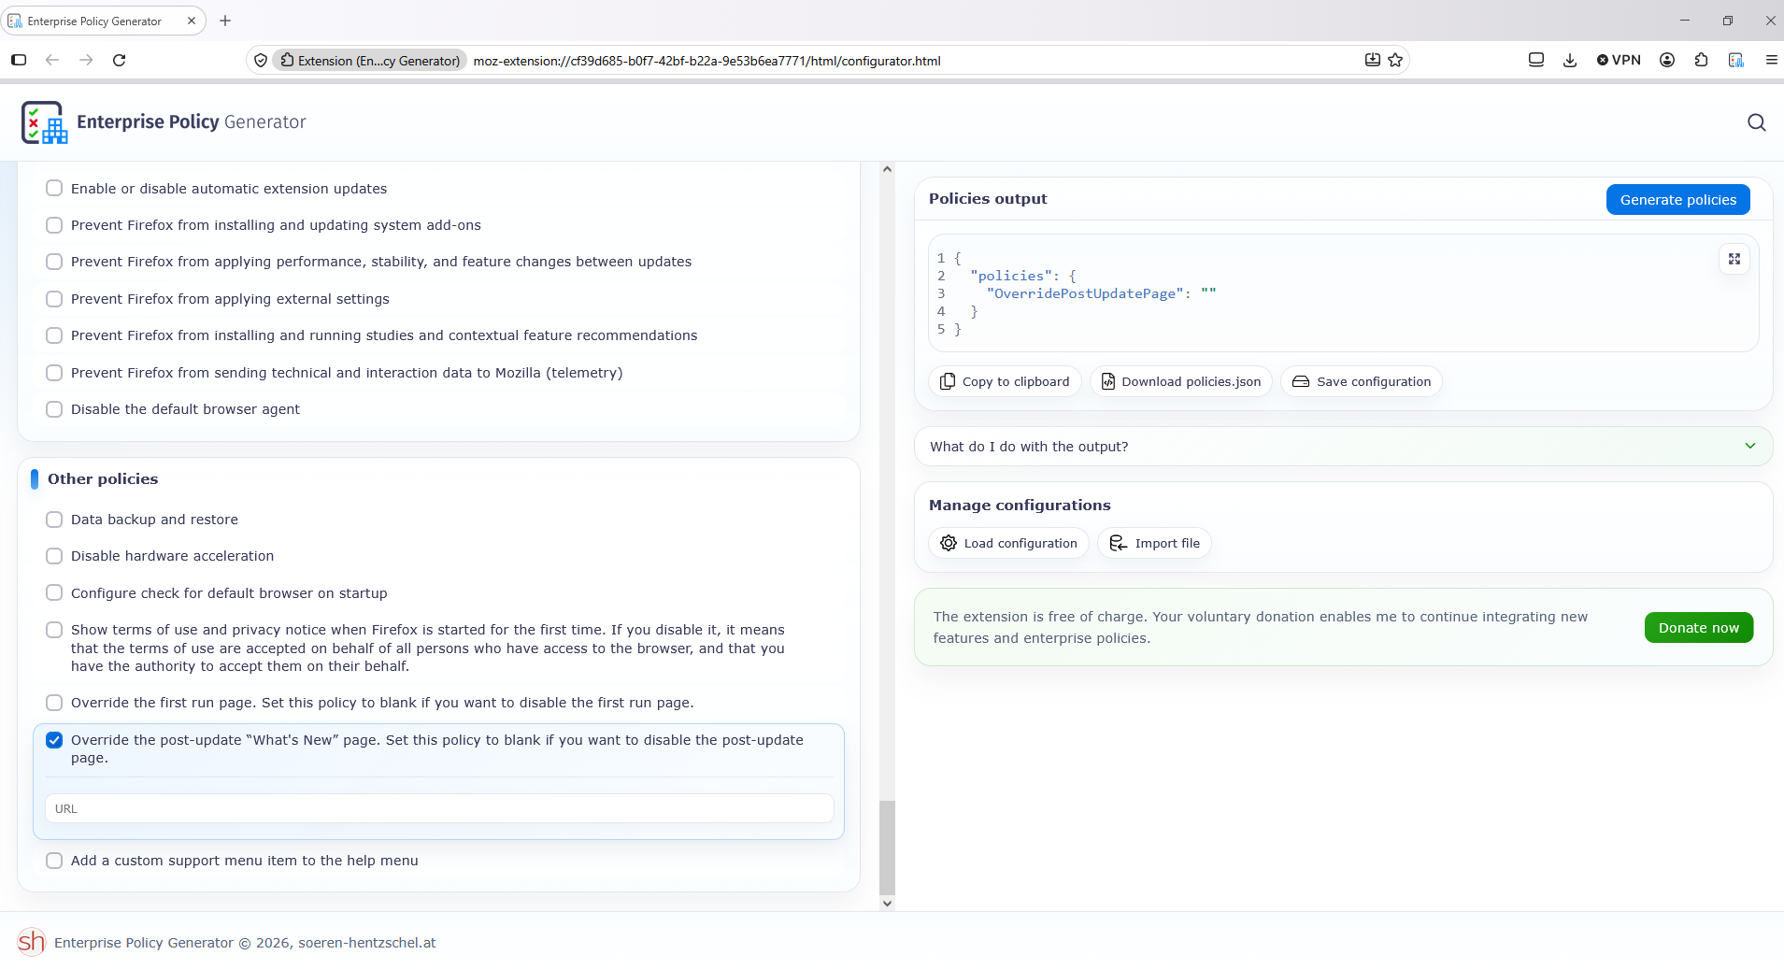Viewport: 1784px width, 969px height.
Task: Check Add a custom support menu item
Action: (54, 861)
